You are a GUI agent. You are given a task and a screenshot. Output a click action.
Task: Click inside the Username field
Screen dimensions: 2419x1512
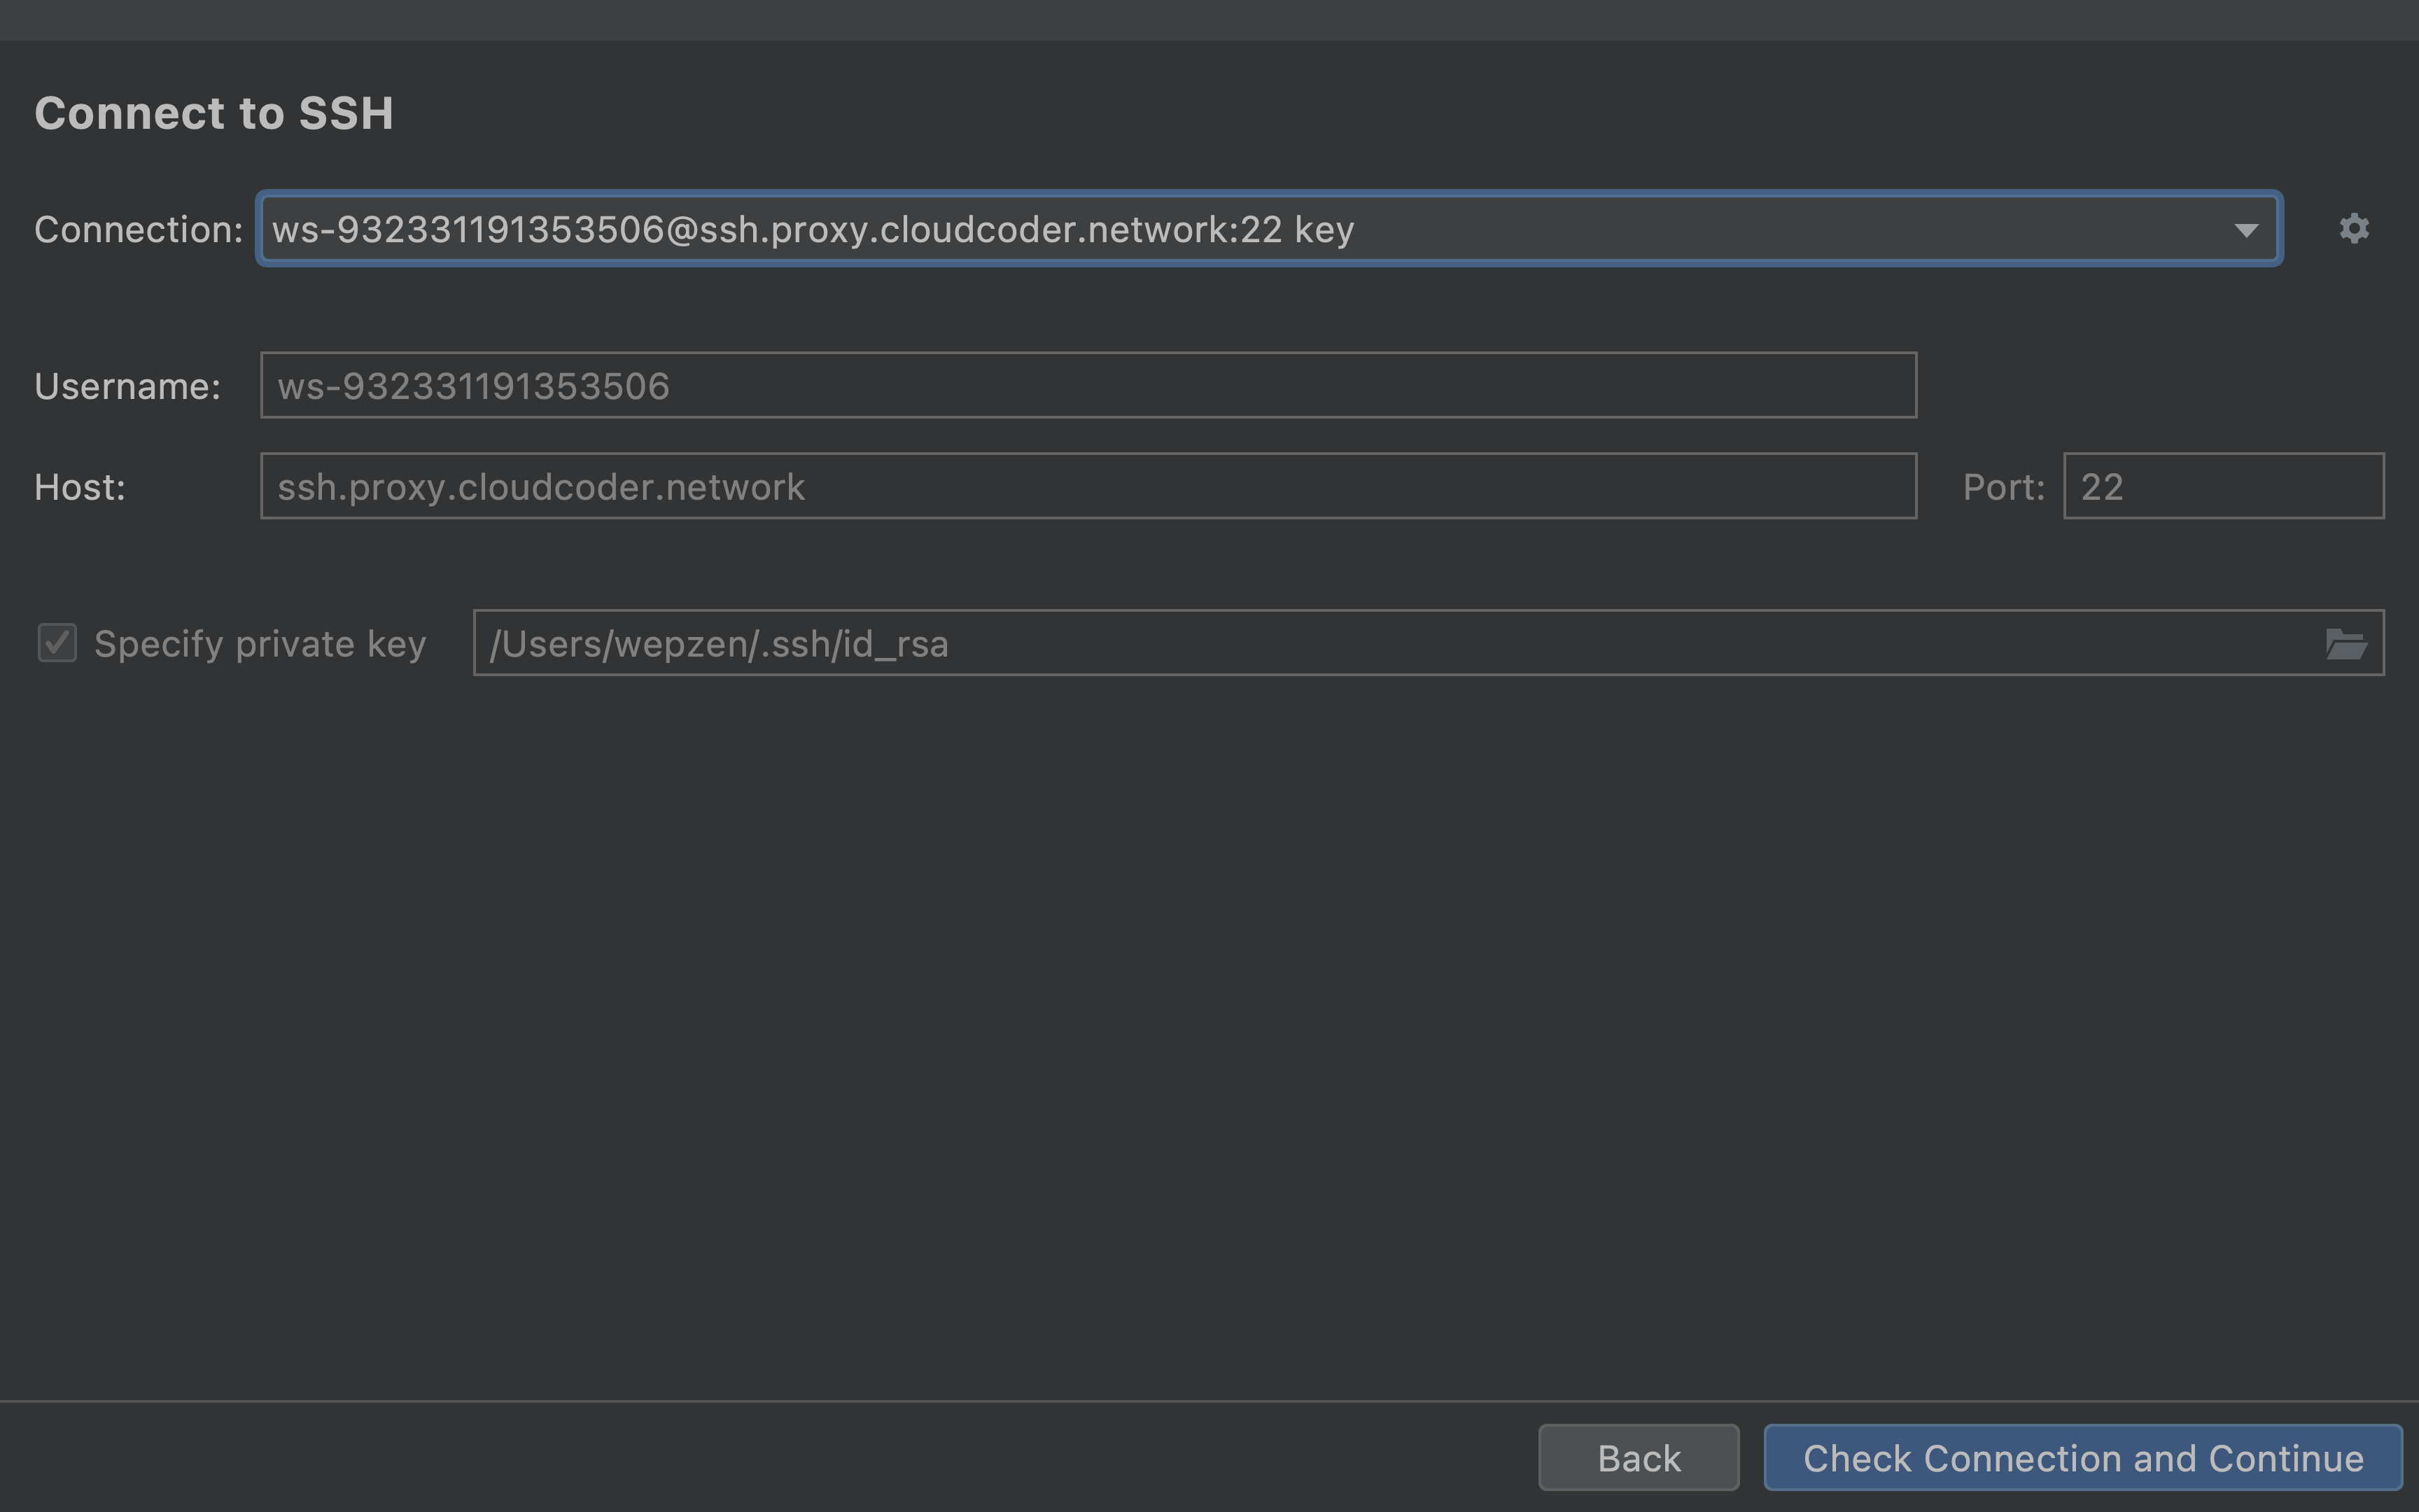pos(1088,384)
